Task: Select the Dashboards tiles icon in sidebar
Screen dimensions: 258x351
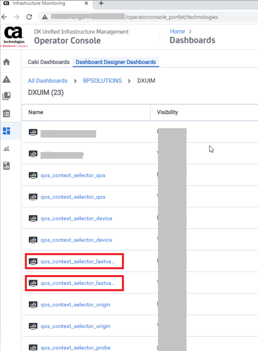Action: click(7, 131)
